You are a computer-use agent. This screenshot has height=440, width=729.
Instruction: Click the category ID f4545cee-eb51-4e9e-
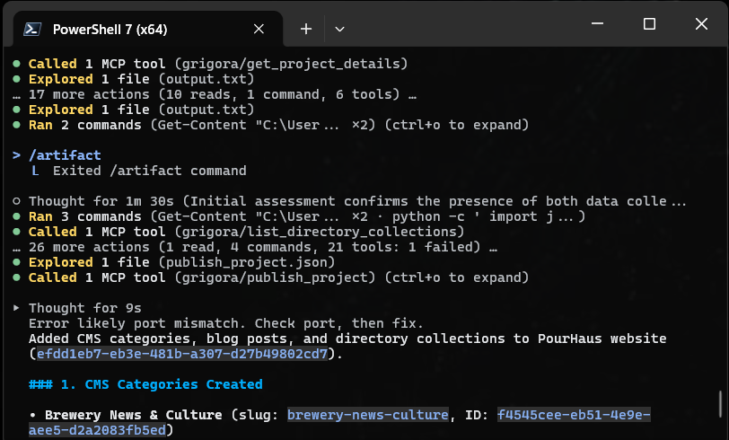574,415
